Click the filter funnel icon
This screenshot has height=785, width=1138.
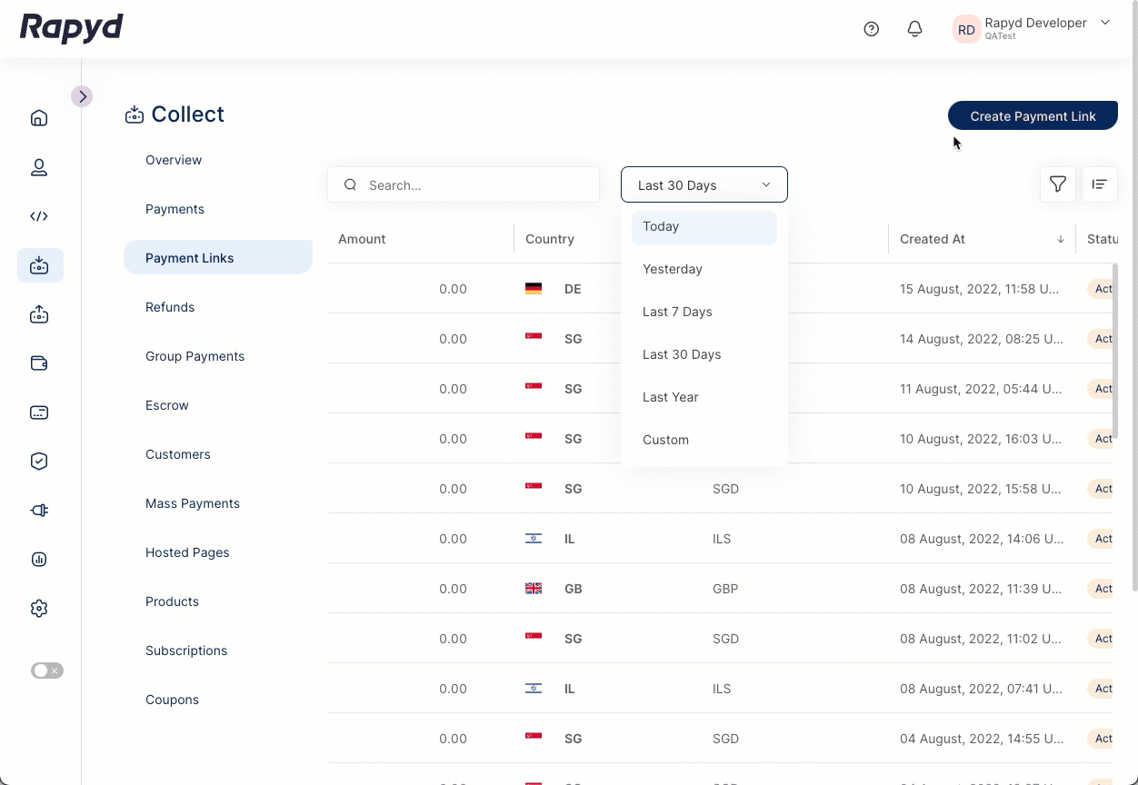click(x=1058, y=184)
